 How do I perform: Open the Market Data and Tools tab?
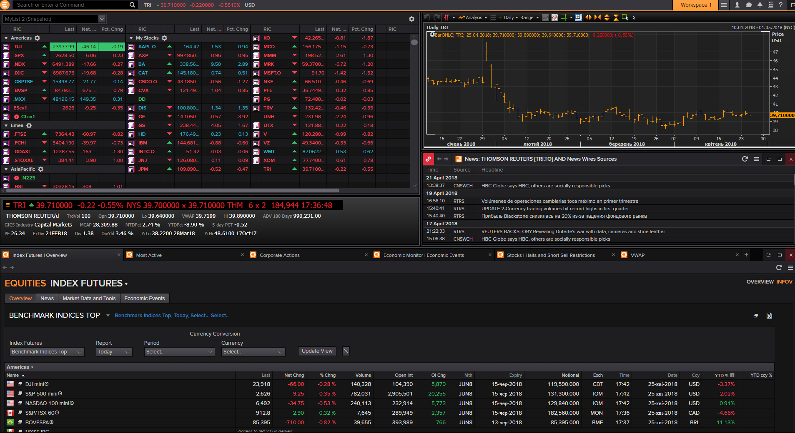point(89,299)
